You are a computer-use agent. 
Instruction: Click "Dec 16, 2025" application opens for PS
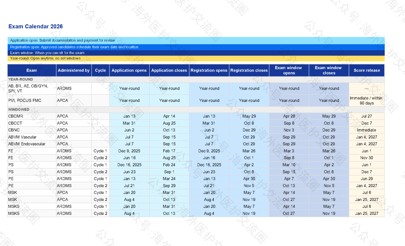point(129,165)
